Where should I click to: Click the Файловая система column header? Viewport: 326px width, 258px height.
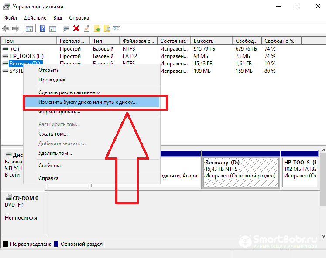(x=138, y=41)
